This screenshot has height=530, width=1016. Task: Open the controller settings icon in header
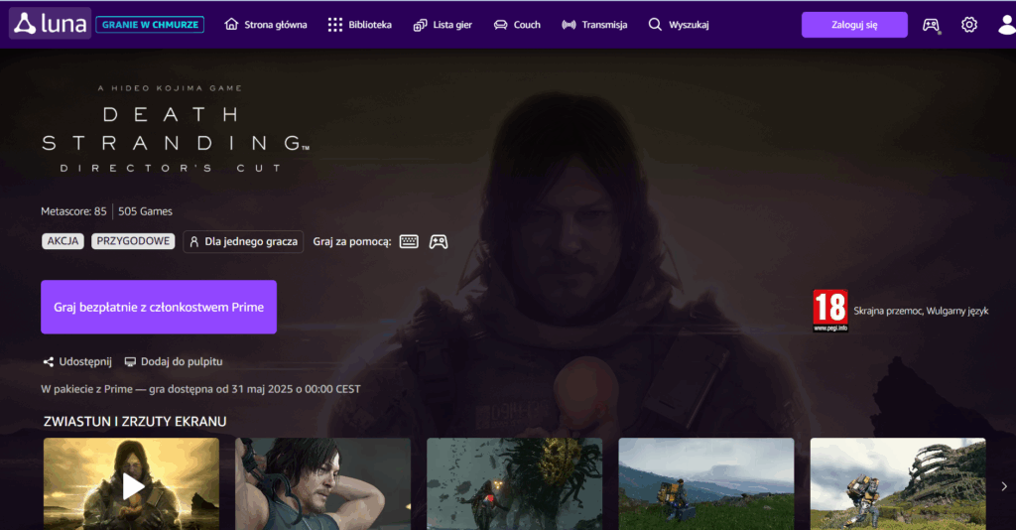[x=931, y=25]
